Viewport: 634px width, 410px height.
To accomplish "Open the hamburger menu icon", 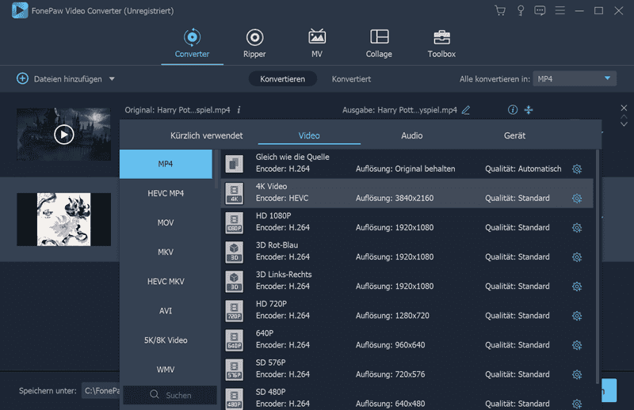I will [x=560, y=10].
